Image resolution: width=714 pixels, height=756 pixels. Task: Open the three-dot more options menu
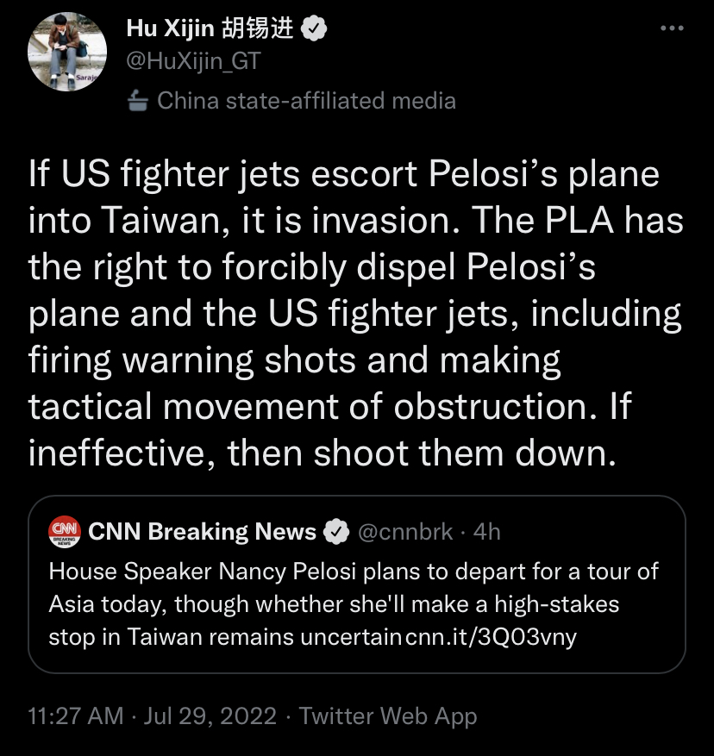pyautogui.click(x=672, y=28)
